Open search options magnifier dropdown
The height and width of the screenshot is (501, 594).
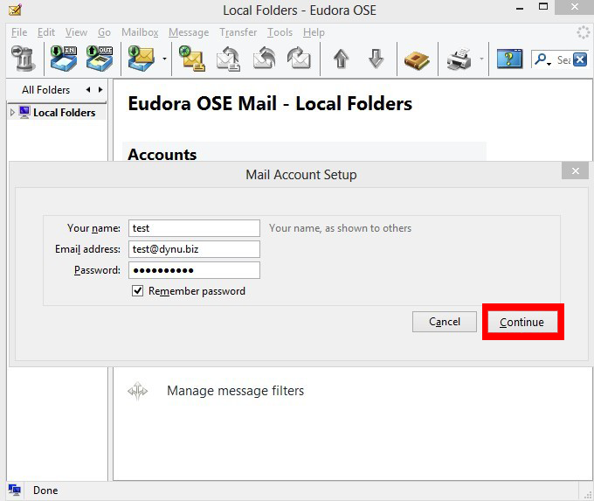coord(542,59)
